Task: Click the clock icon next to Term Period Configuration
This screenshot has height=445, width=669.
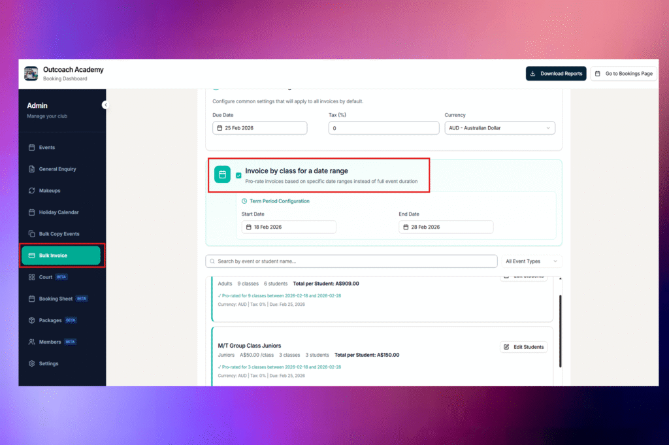Action: tap(244, 201)
